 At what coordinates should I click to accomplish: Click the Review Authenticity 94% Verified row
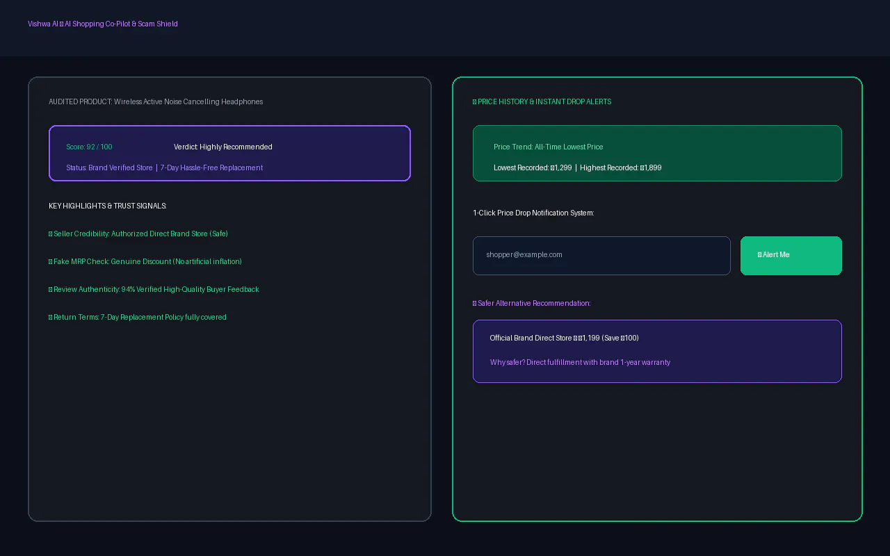click(154, 289)
